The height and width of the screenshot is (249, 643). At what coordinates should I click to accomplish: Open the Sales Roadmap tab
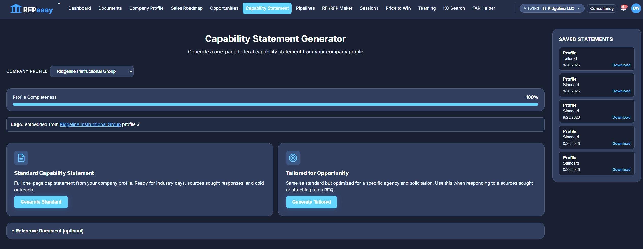(x=187, y=8)
